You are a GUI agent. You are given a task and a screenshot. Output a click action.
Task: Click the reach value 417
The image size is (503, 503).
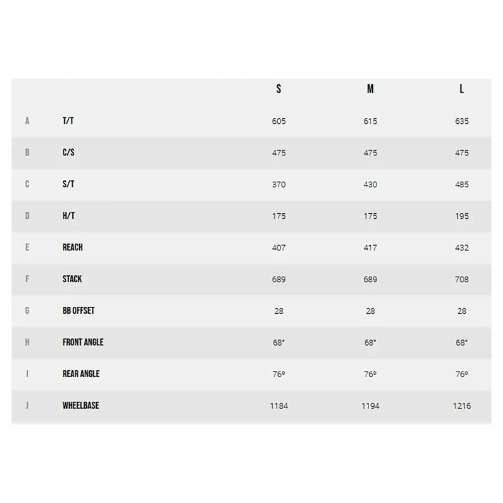[x=370, y=248]
